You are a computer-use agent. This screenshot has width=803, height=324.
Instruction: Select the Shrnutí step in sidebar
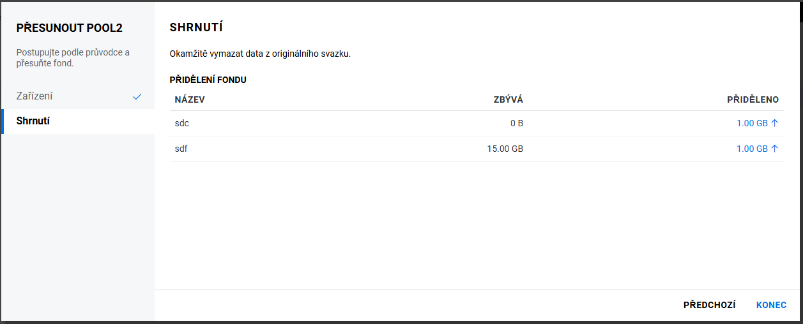[33, 121]
